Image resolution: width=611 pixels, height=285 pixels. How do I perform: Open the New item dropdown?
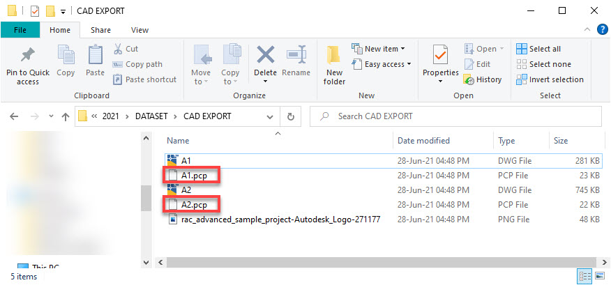tap(378, 49)
